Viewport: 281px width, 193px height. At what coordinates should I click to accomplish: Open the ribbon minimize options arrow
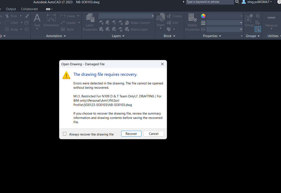coord(52,9)
